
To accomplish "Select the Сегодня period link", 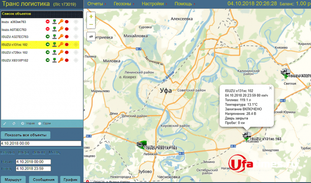I will 8,152.
